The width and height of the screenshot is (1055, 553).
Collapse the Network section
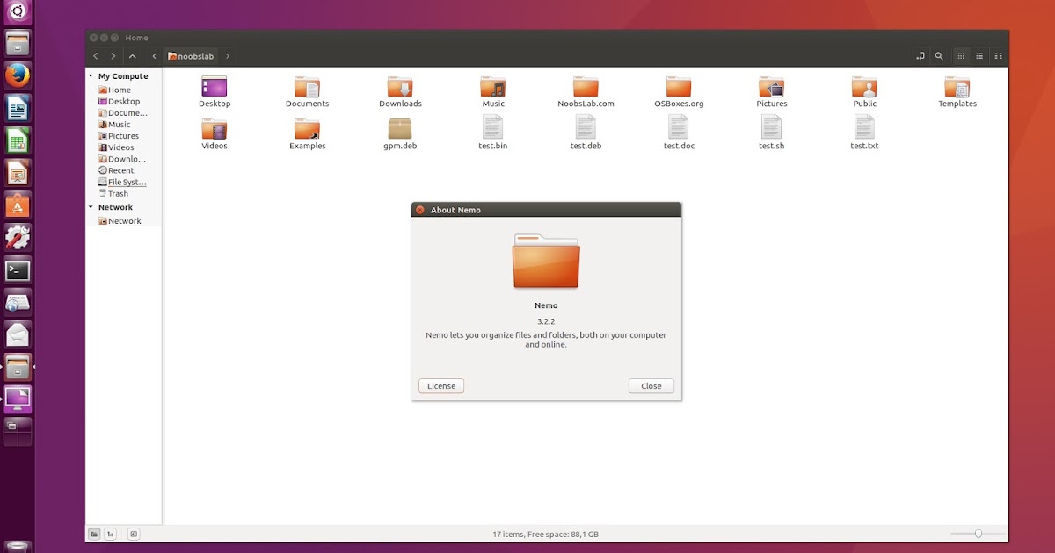coord(91,207)
